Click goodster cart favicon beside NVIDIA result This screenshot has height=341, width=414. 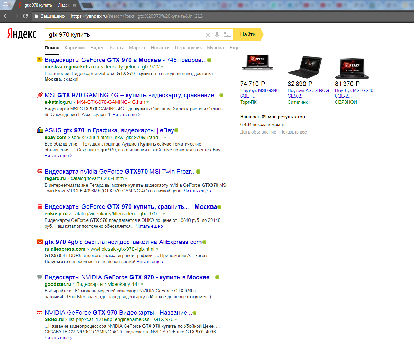click(39, 277)
